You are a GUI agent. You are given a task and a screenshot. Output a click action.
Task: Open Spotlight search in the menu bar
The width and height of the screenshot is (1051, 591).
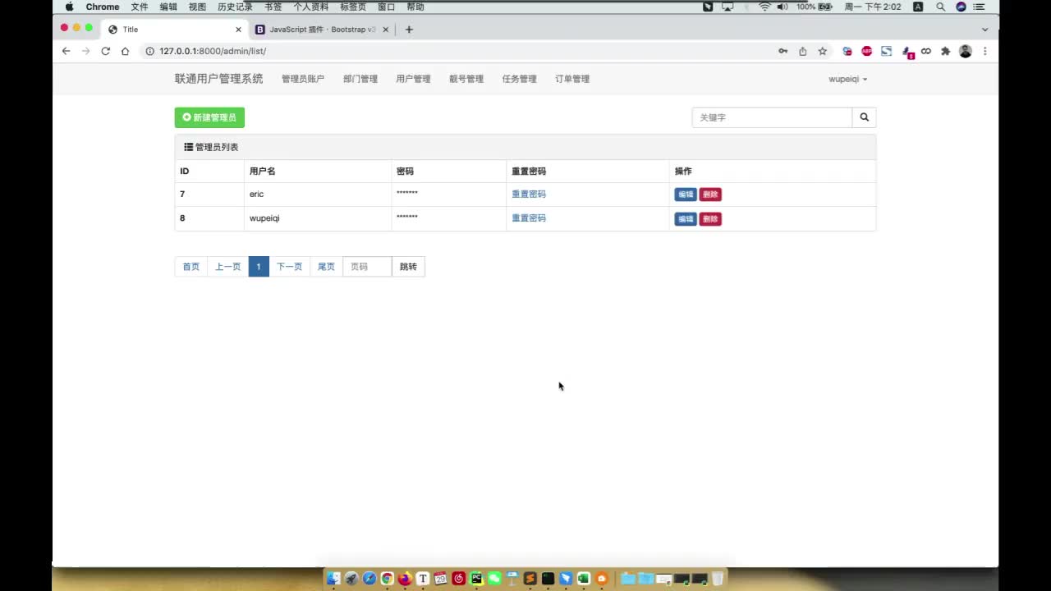(940, 7)
